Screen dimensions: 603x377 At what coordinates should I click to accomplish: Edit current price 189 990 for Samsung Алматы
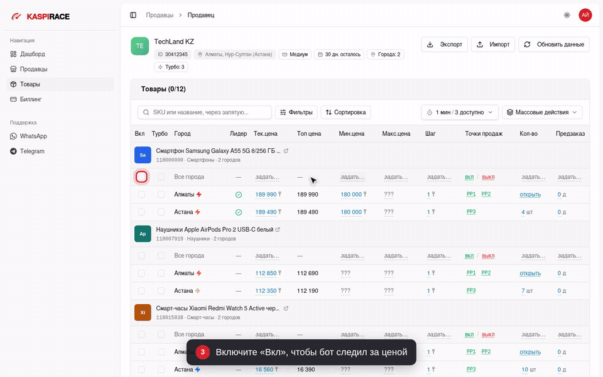click(x=266, y=195)
